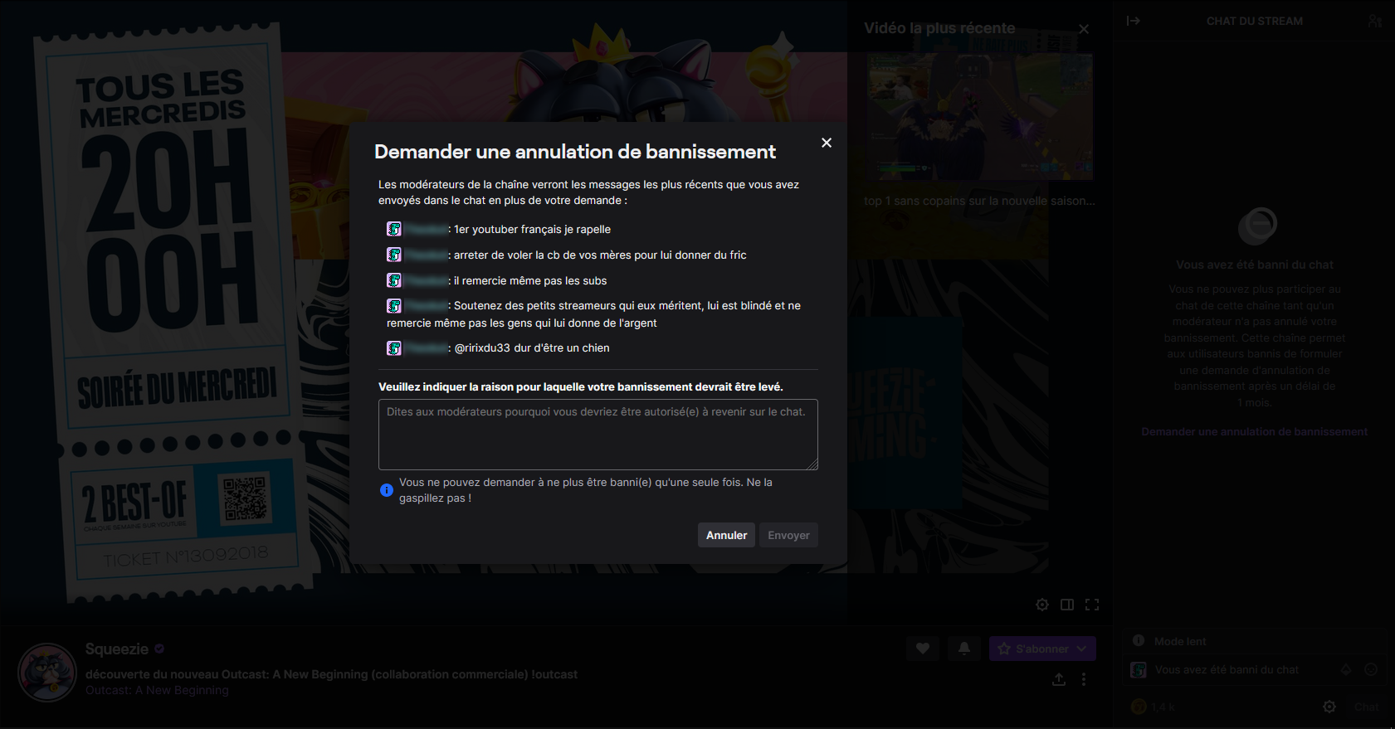
Task: Open the chat community users icon
Action: pyautogui.click(x=1375, y=21)
